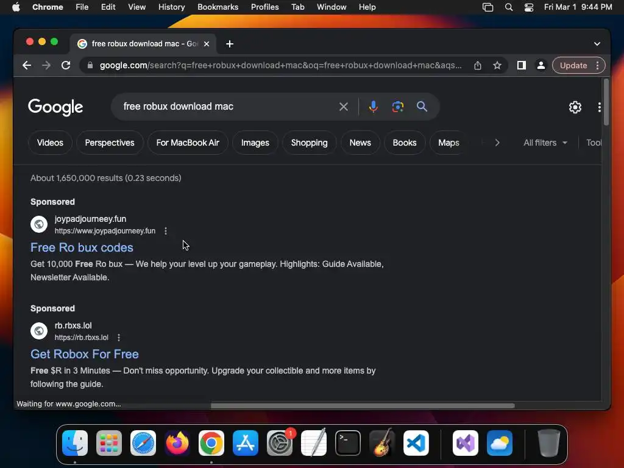This screenshot has width=624, height=468.
Task: Open the Free Ro bux codes link
Action: coord(82,247)
